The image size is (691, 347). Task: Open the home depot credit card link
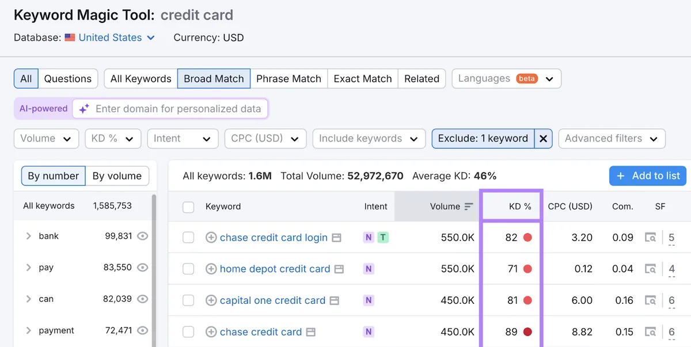(x=275, y=269)
